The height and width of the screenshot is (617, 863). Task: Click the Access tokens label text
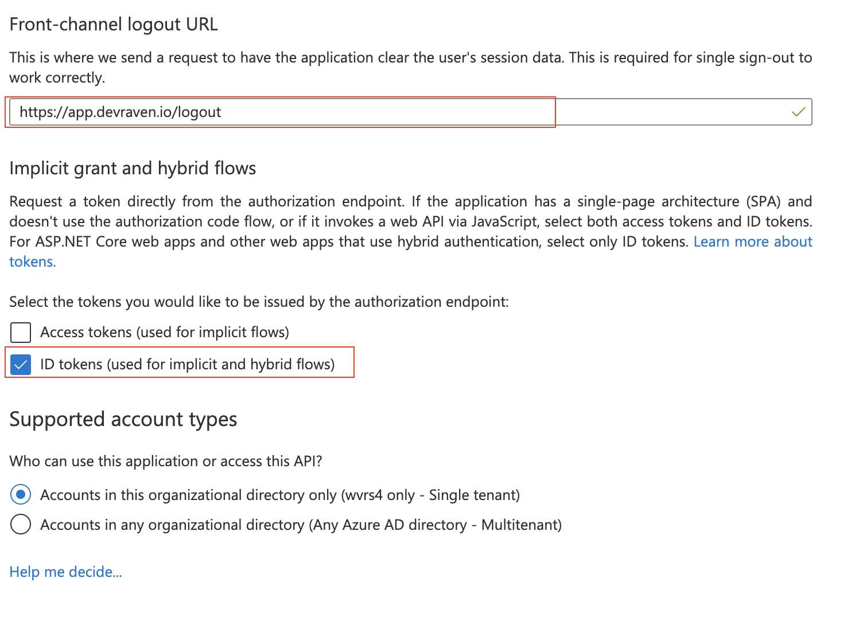click(x=165, y=332)
